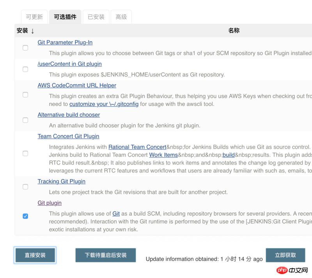Click the 直接安装 button
Viewport: 312px width, 278px height.
tap(35, 255)
